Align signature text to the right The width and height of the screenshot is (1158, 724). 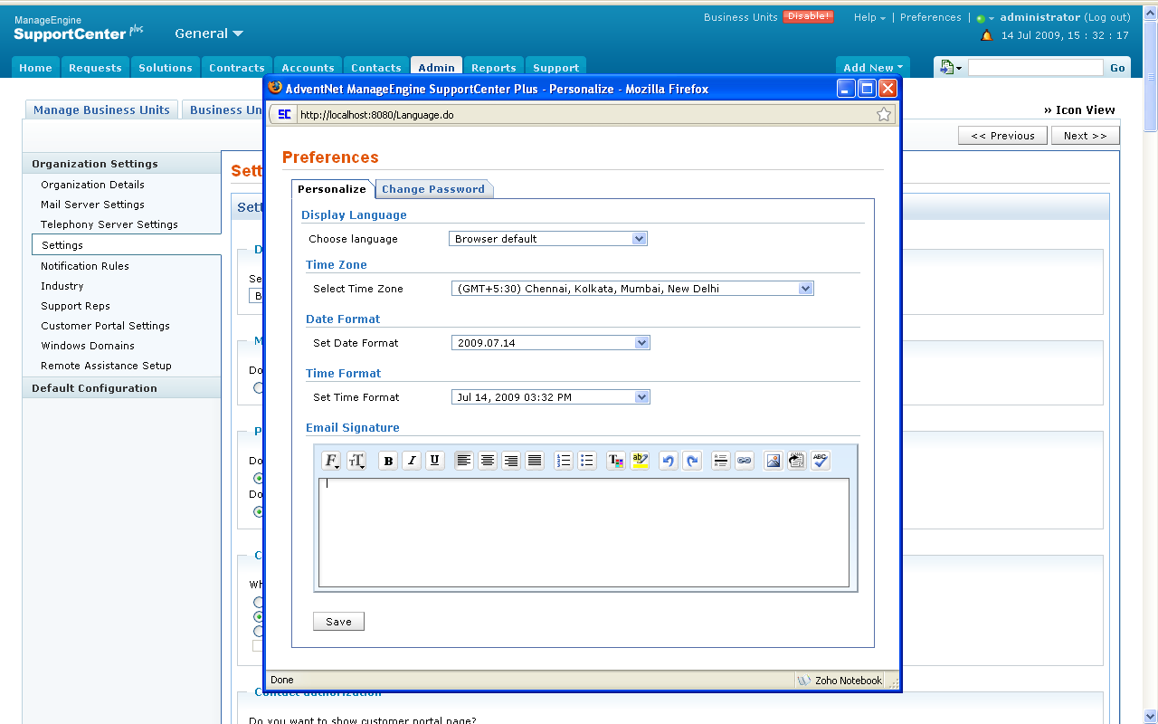(x=511, y=461)
